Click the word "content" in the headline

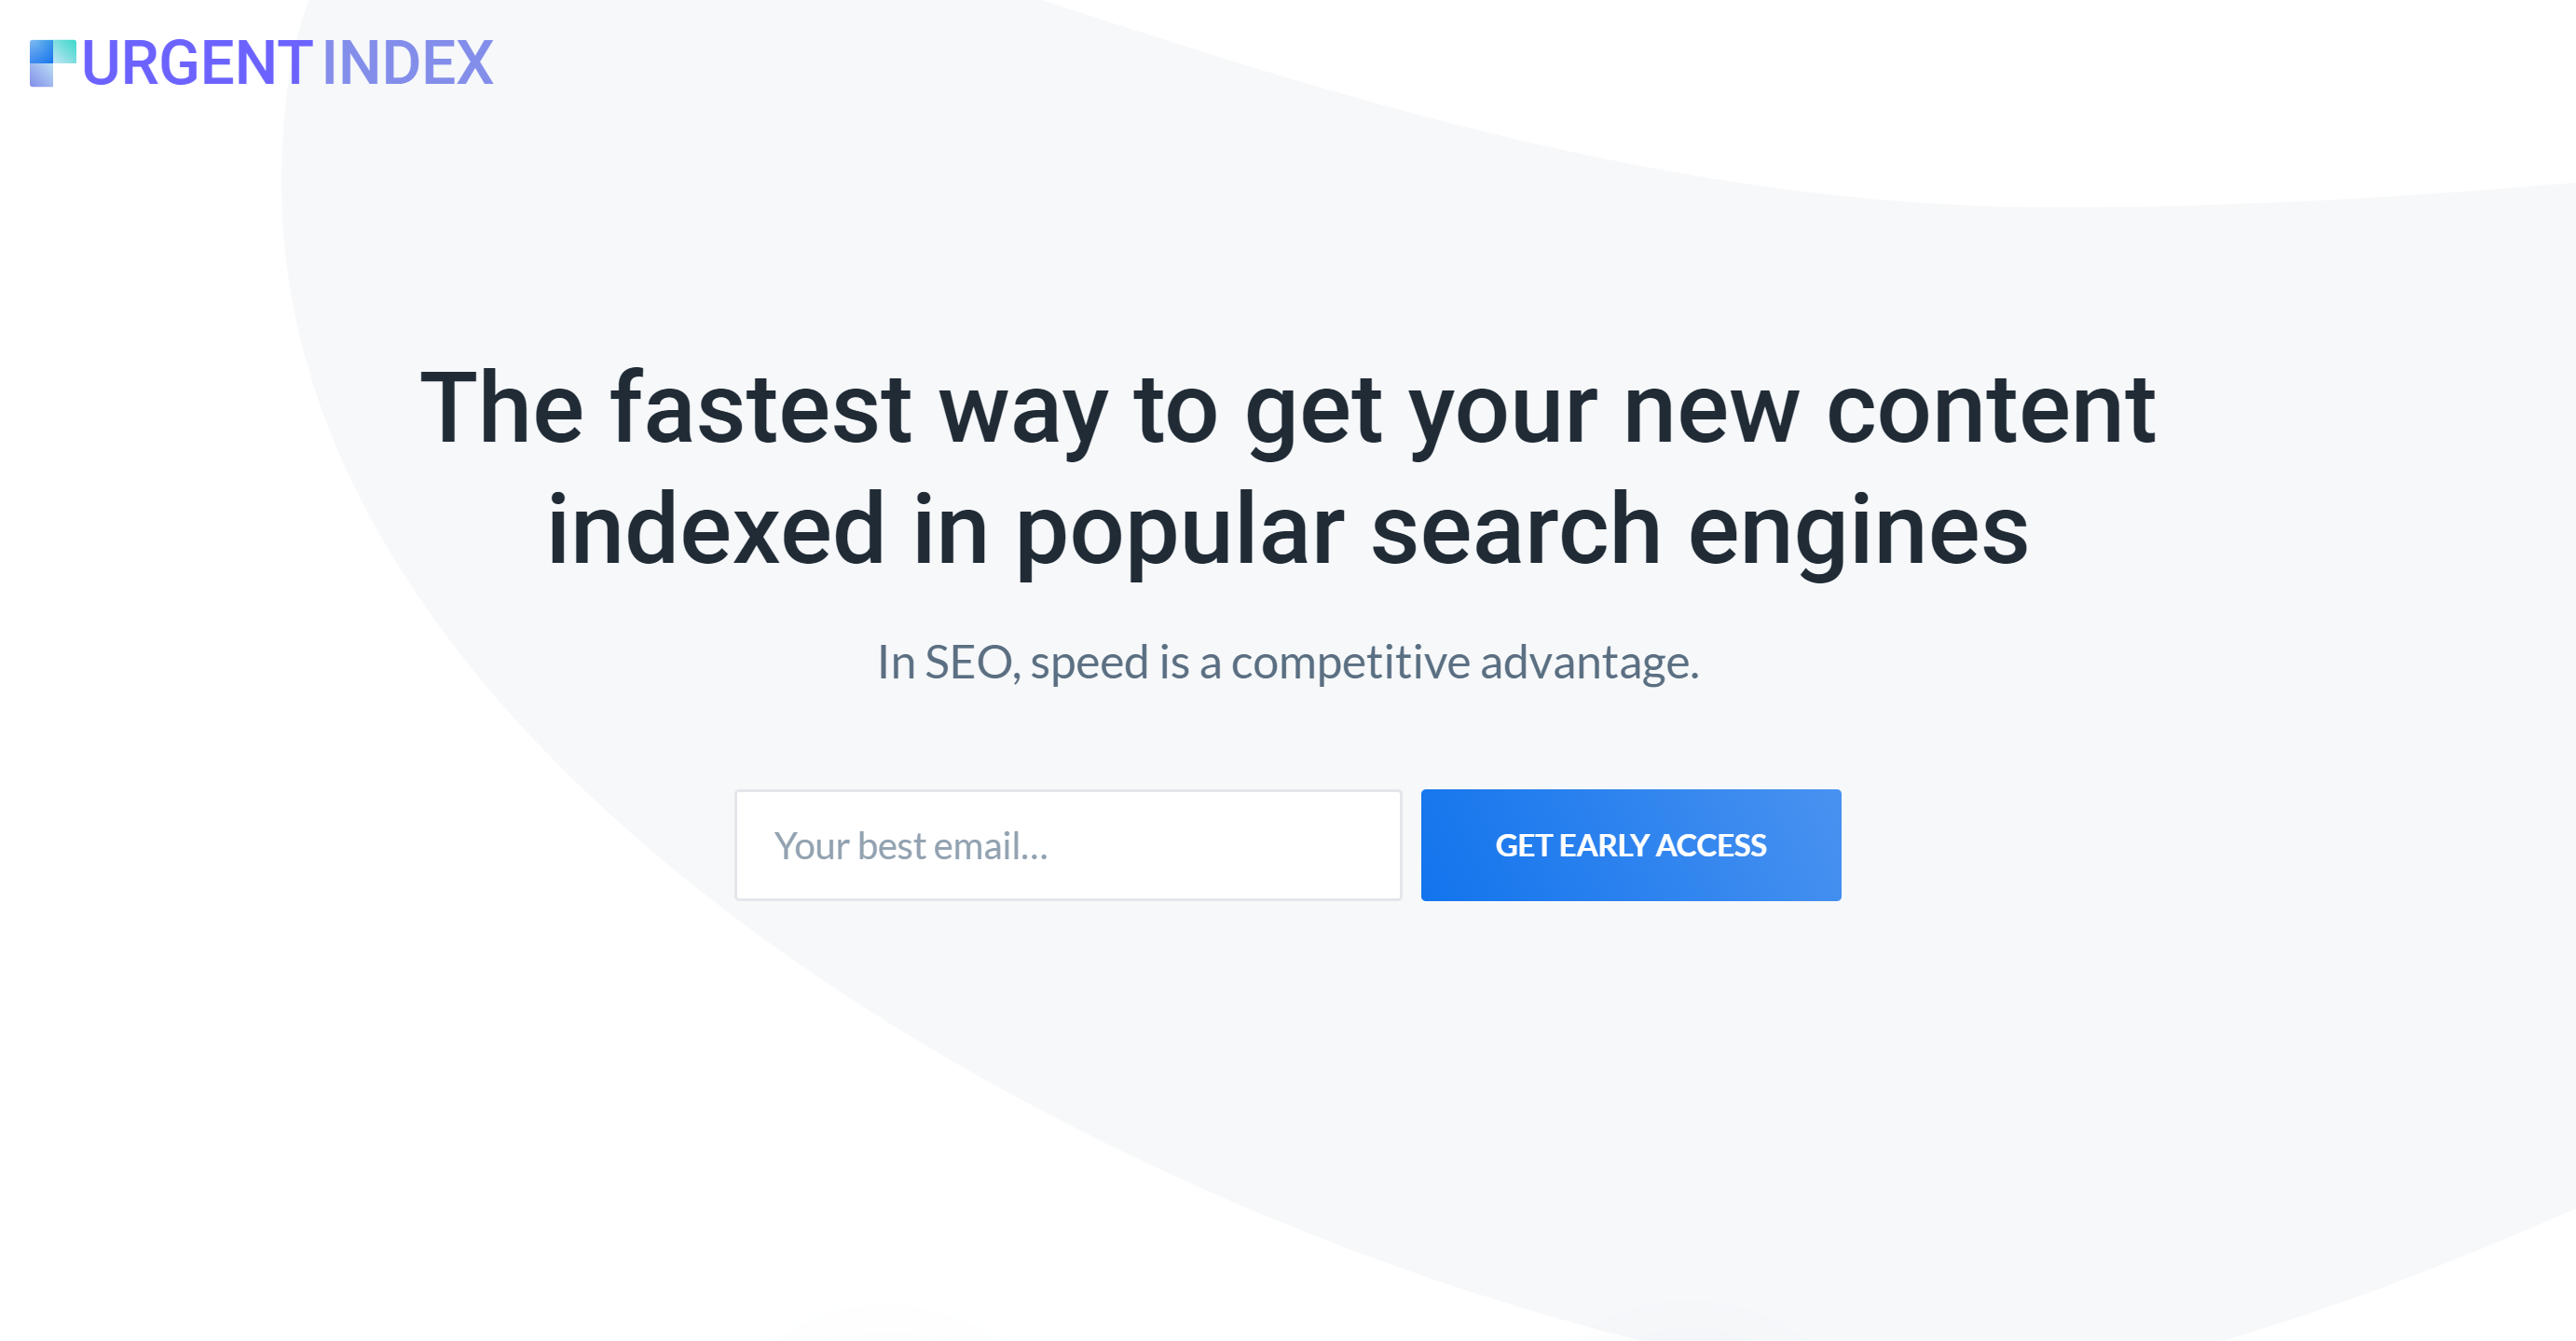pyautogui.click(x=1990, y=409)
